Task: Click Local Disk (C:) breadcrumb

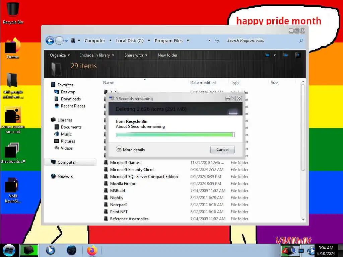Action: coord(130,40)
